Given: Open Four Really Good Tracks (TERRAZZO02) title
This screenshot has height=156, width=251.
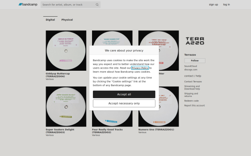Looking at the screenshot, I should (x=107, y=131).
